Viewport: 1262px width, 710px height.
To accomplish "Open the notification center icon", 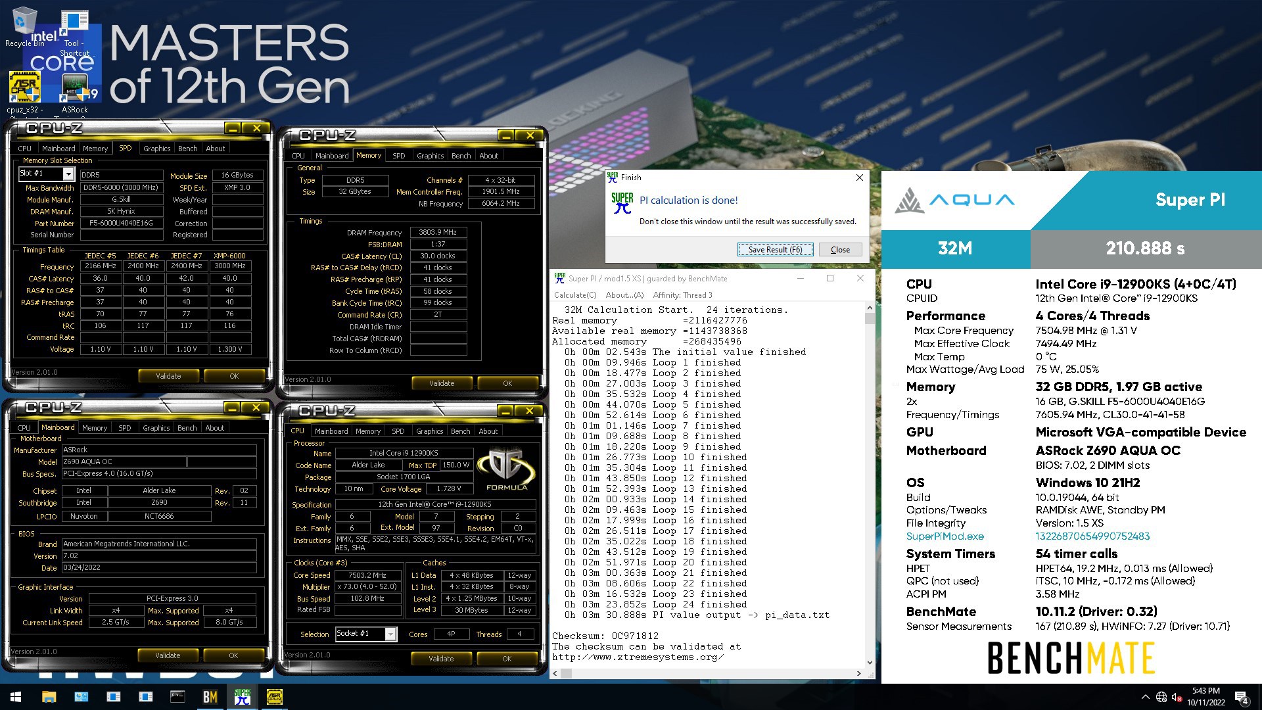I will pyautogui.click(x=1242, y=697).
